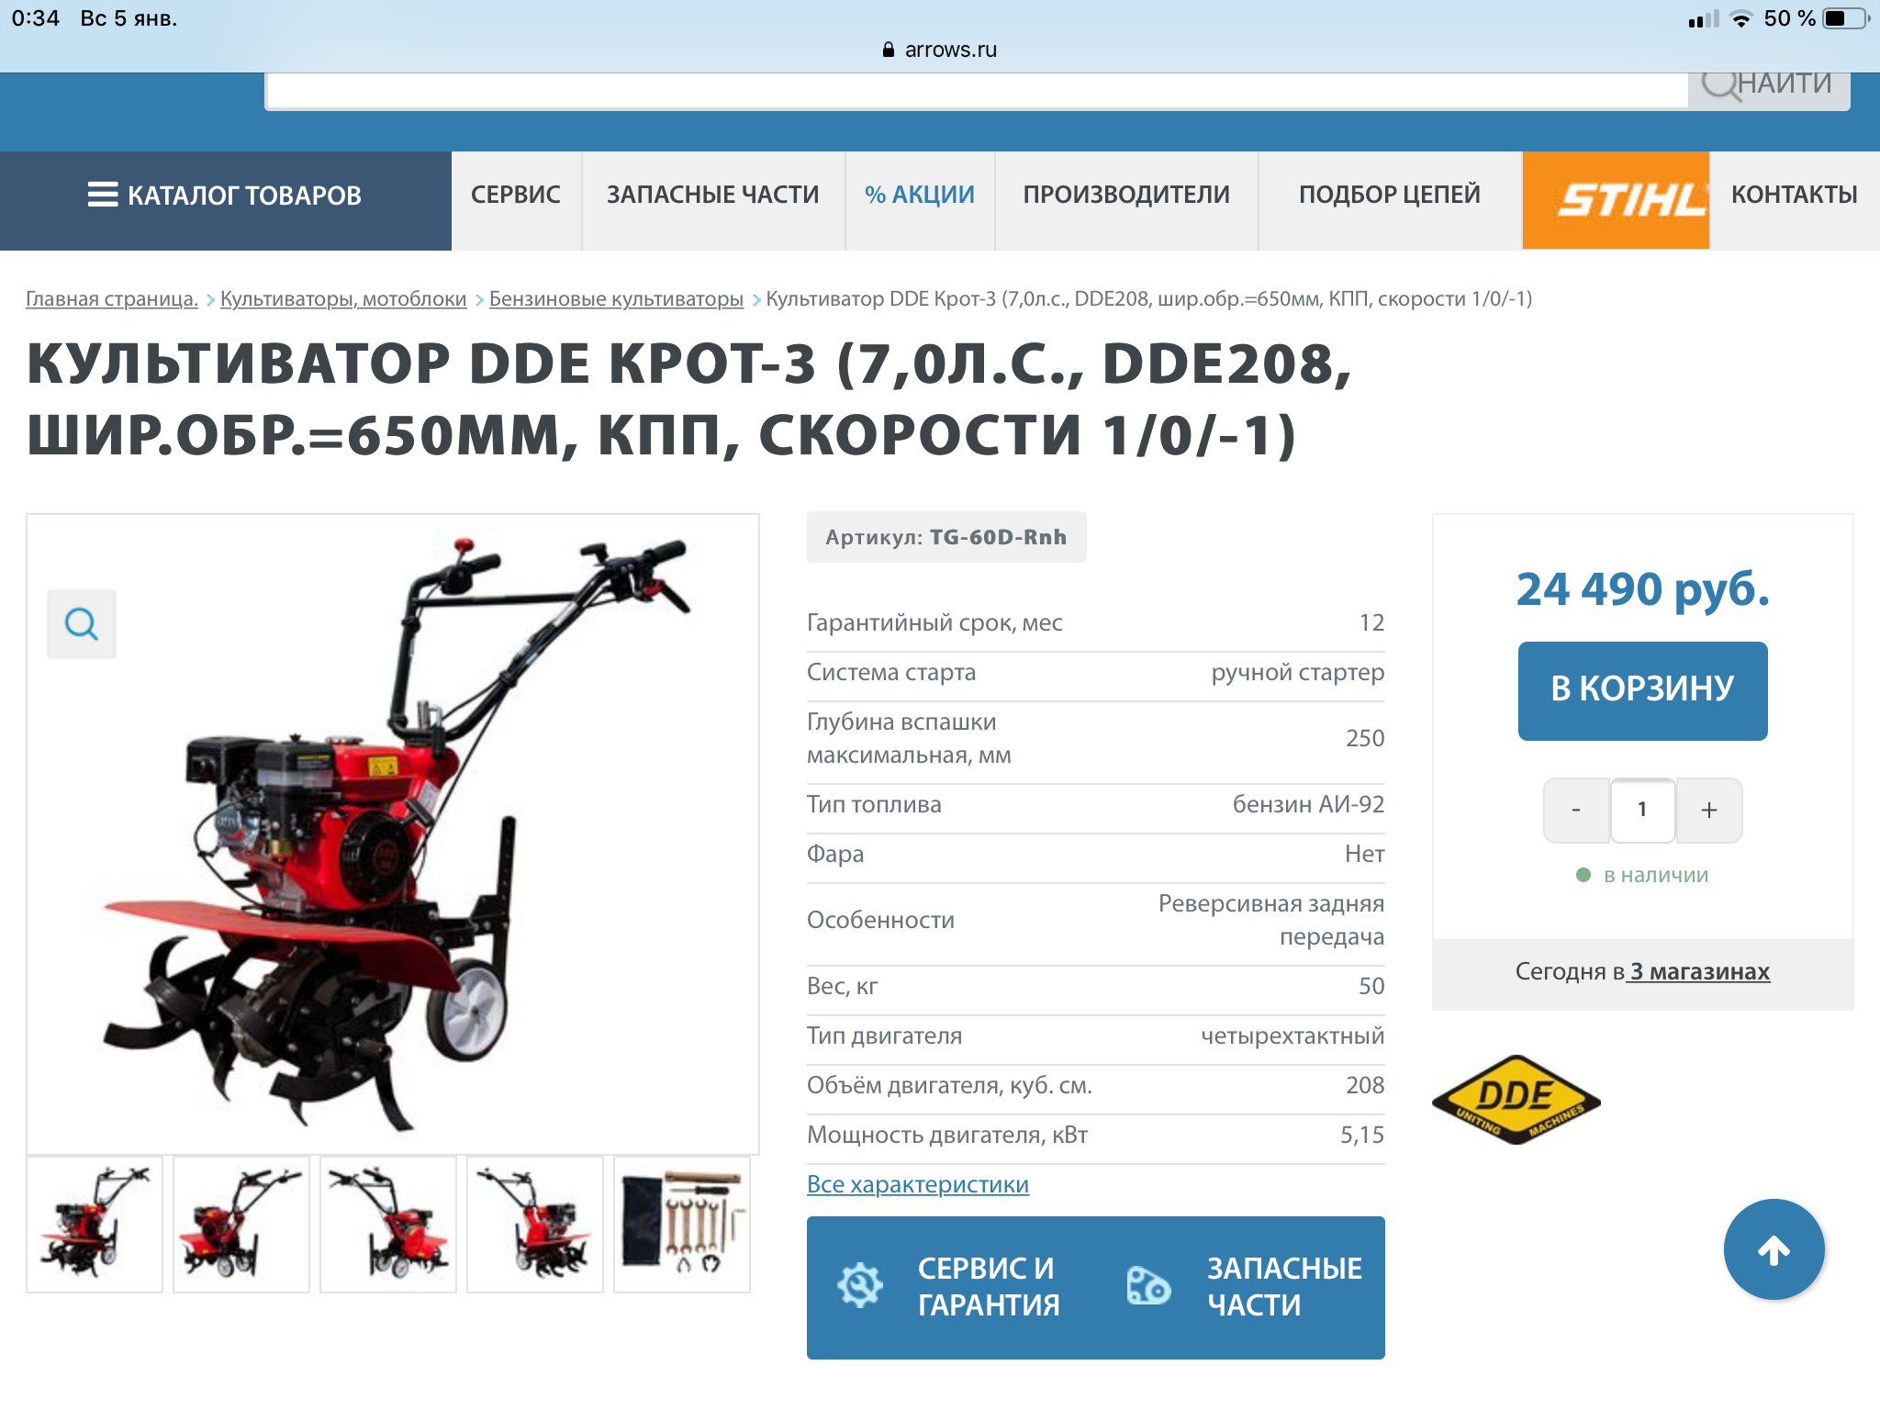The height and width of the screenshot is (1410, 1880).
Task: Click the price 24 490 руб.
Action: (1642, 589)
